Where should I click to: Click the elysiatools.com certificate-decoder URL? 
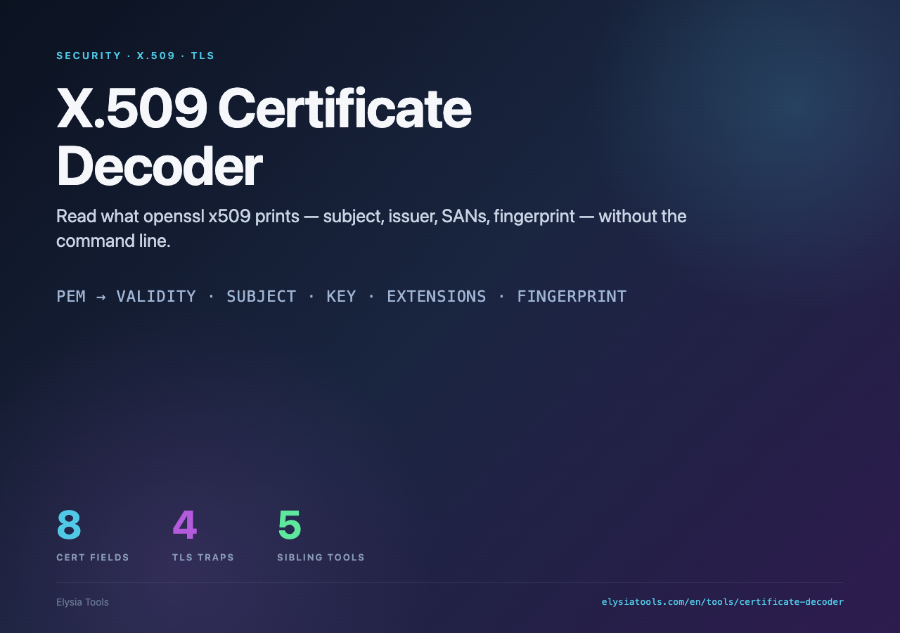723,602
